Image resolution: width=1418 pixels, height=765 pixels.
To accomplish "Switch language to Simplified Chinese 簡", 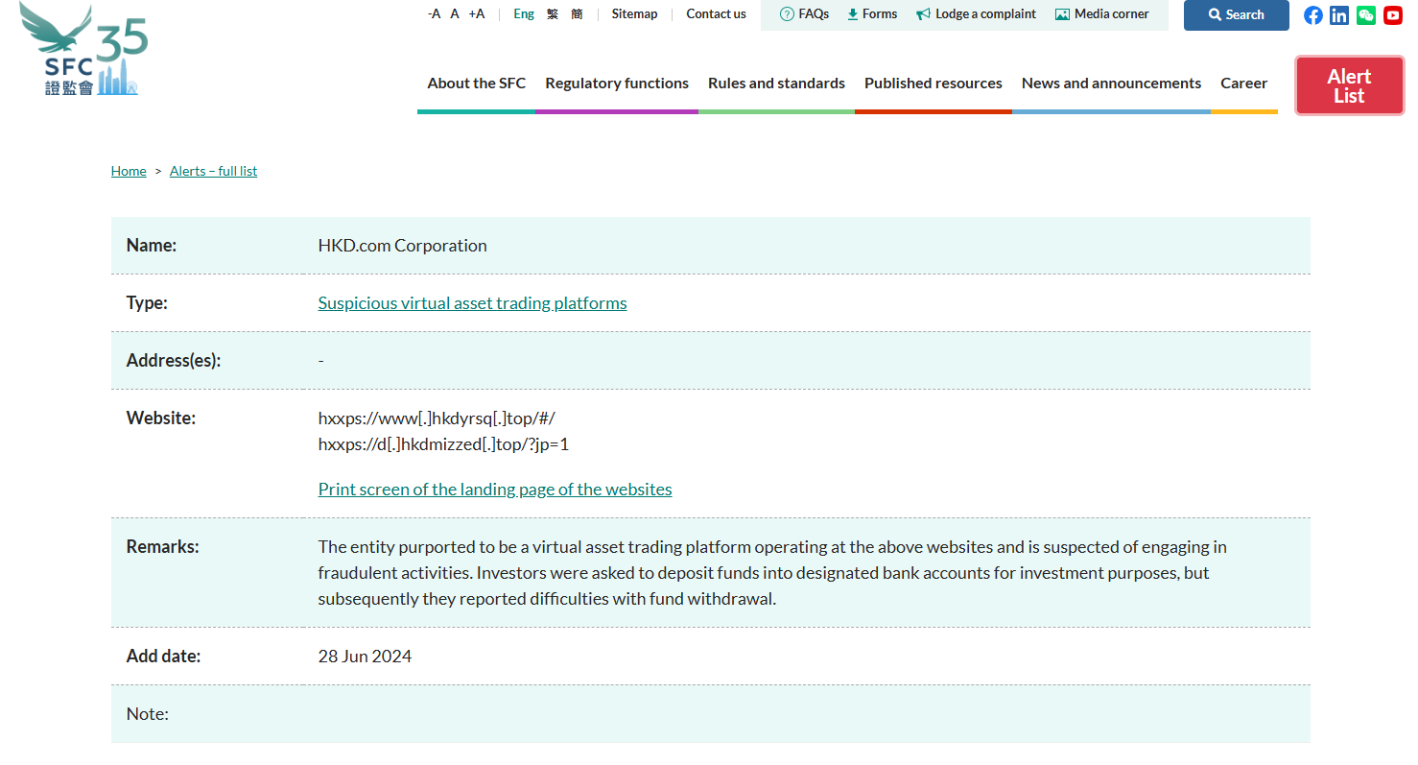I will pos(577,14).
